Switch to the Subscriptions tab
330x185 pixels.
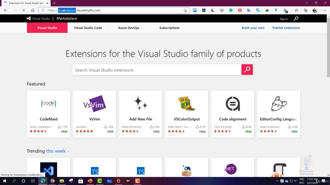169,28
